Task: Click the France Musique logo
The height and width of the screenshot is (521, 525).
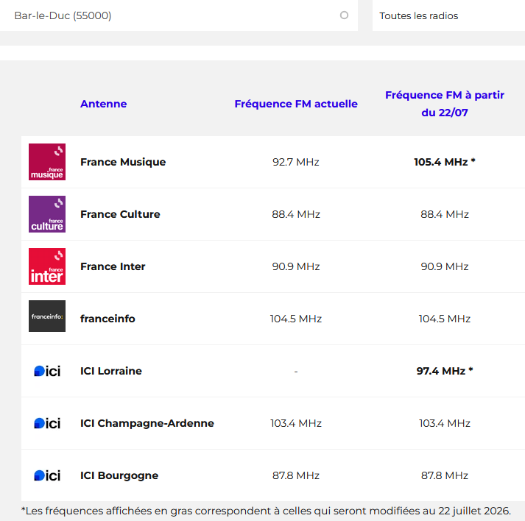Action: point(47,162)
